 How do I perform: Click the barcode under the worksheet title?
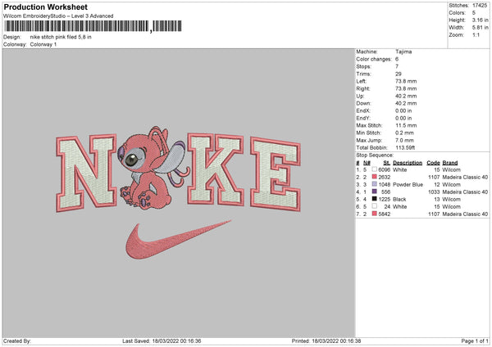[x=93, y=26]
